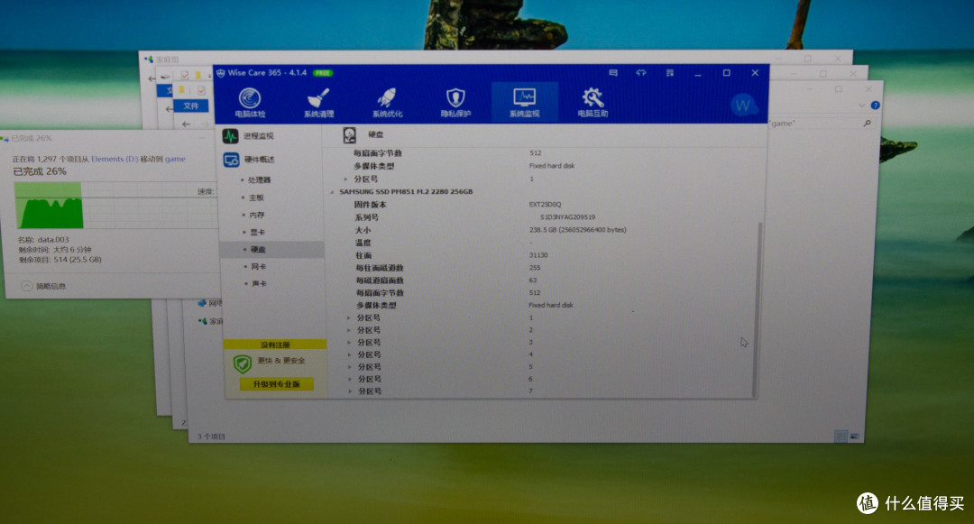Click the data.003 file name text
This screenshot has height=524, width=974.
(53, 240)
